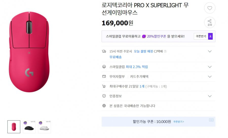Image resolution: width=228 pixels, height=138 pixels.
Task: Click the question mark next to CJ택배
Action: [165, 51]
